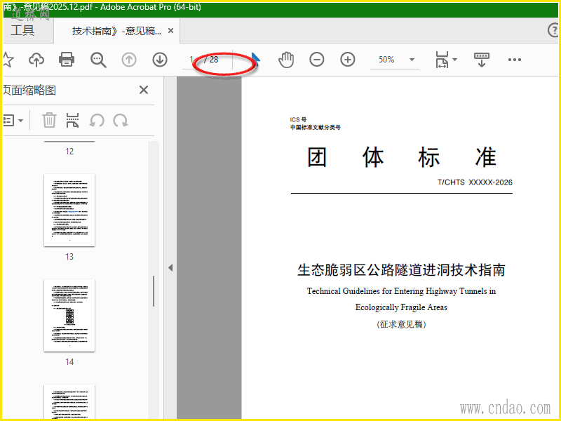Open fit page options arrow
The image size is (561, 421).
[x=455, y=60]
